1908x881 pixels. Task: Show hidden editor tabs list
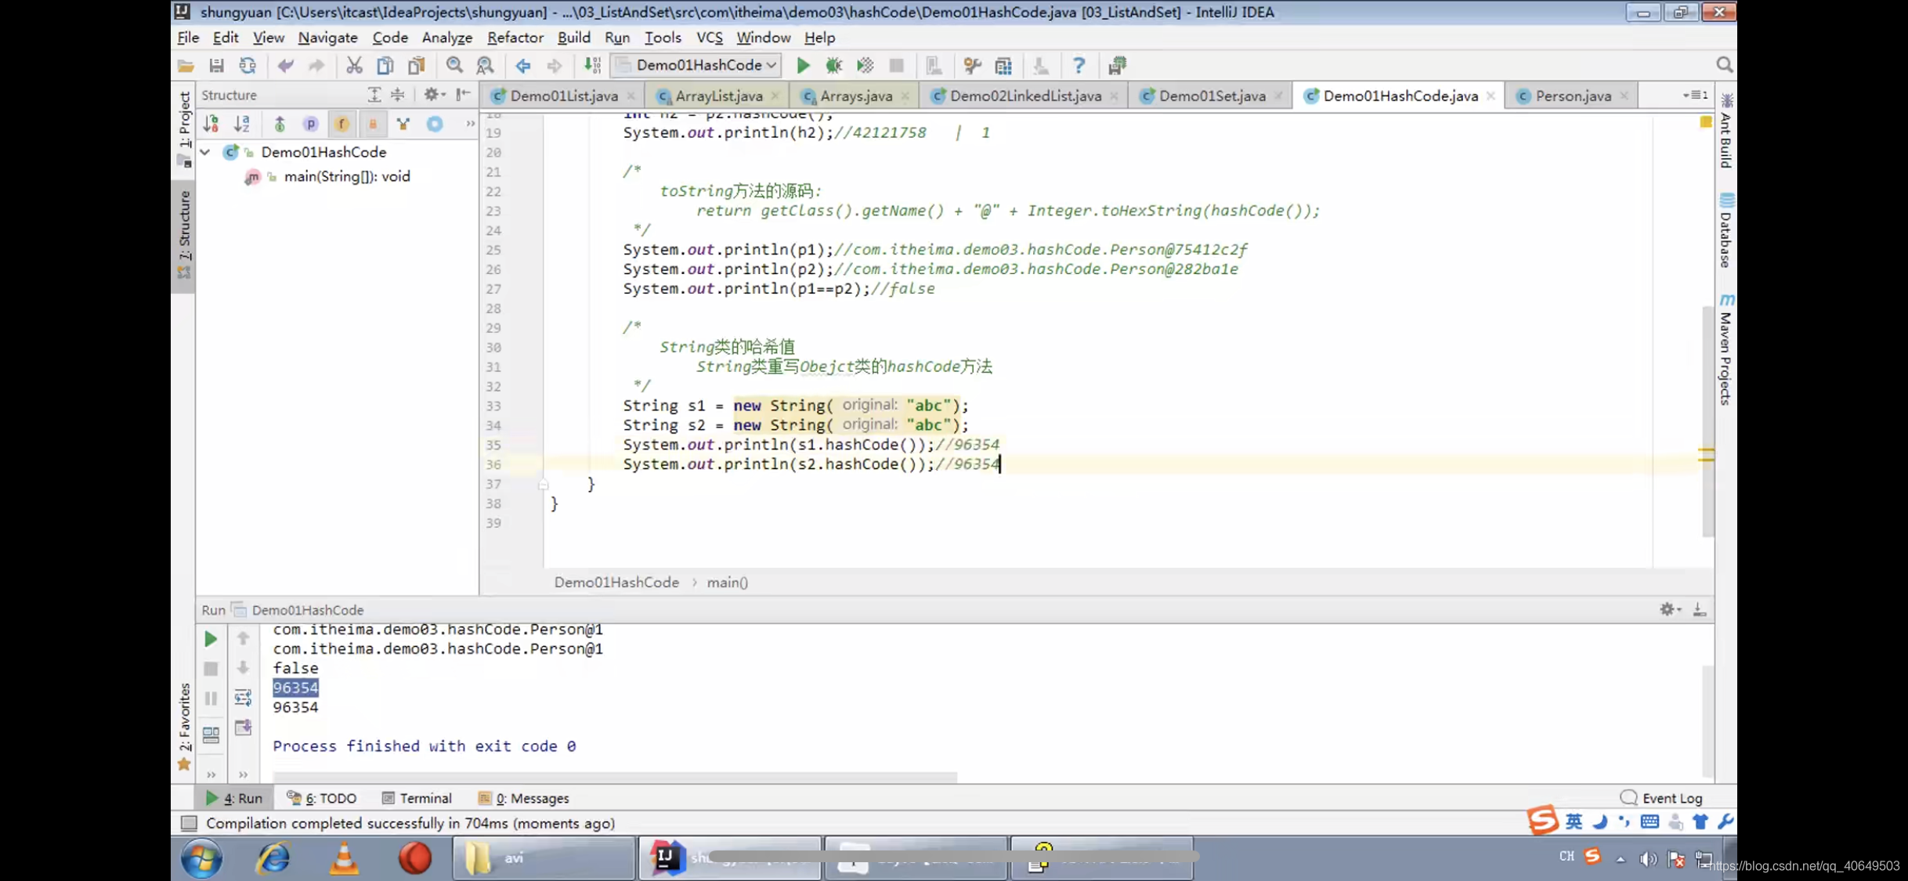(1695, 95)
